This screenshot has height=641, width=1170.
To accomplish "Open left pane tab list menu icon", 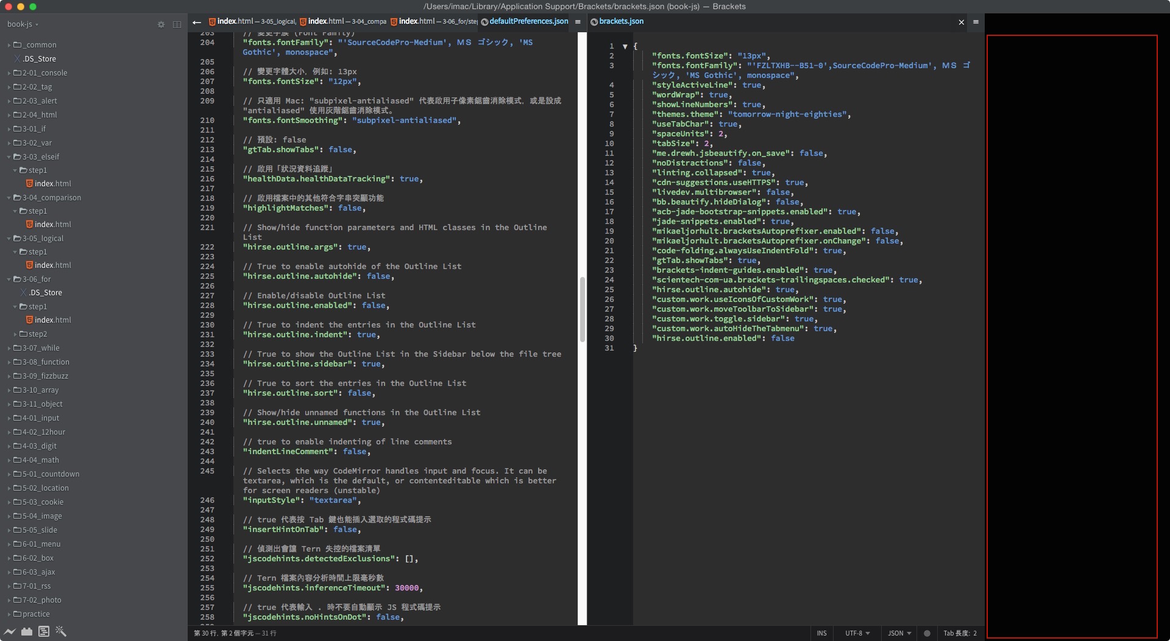I will pyautogui.click(x=578, y=22).
